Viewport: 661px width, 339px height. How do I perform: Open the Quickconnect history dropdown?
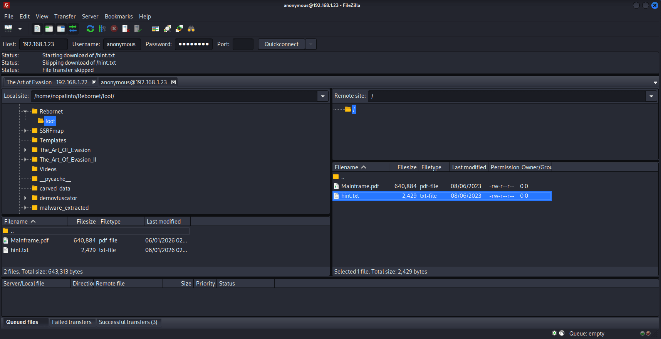click(311, 44)
